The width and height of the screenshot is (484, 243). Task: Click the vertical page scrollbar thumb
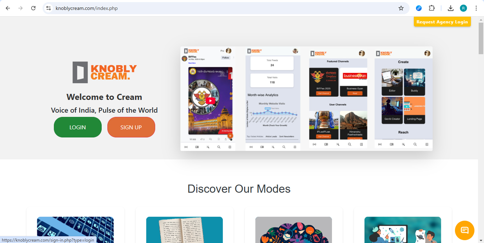tap(481, 38)
